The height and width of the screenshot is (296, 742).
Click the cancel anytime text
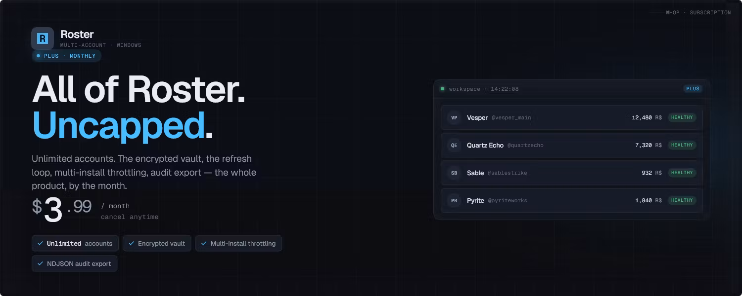click(130, 217)
